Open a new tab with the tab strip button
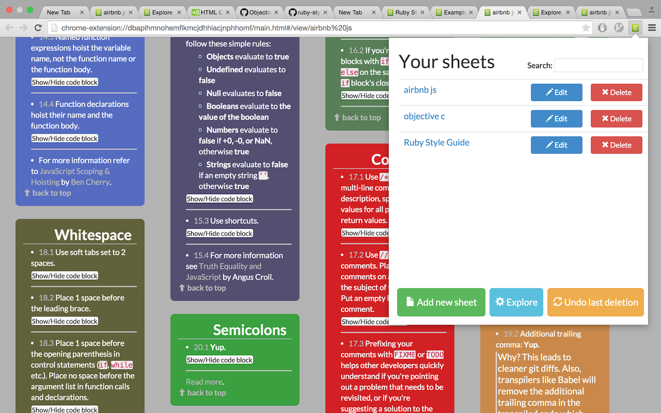Viewport: 661px width, 413px height. [634, 12]
